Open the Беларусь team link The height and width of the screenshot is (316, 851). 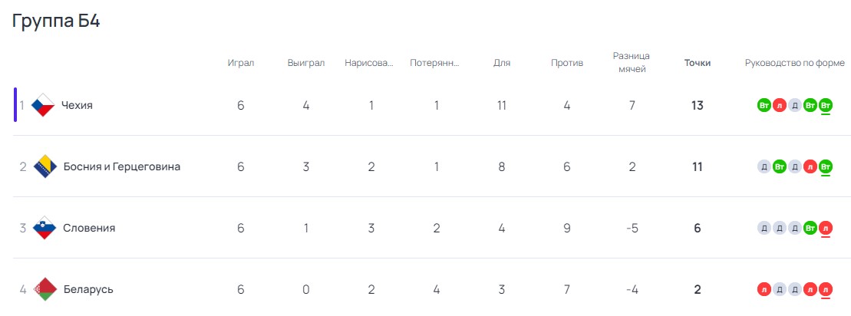[x=88, y=289]
